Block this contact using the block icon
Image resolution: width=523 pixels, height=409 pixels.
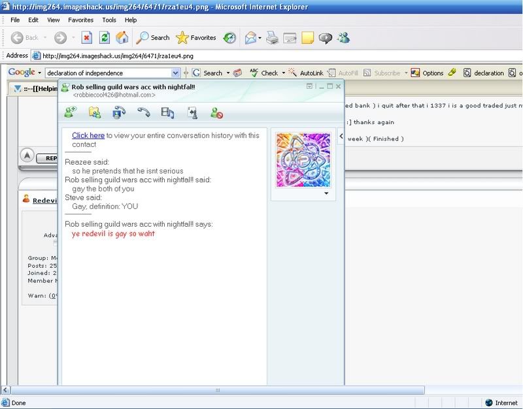coord(217,112)
